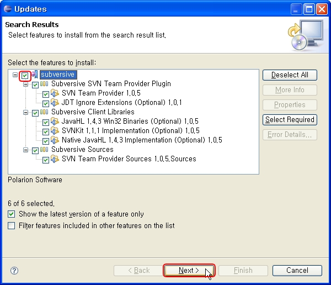Viewport: 331px width, 285px height.
Task: Uncheck the subversive root checkbox
Action: click(25, 76)
